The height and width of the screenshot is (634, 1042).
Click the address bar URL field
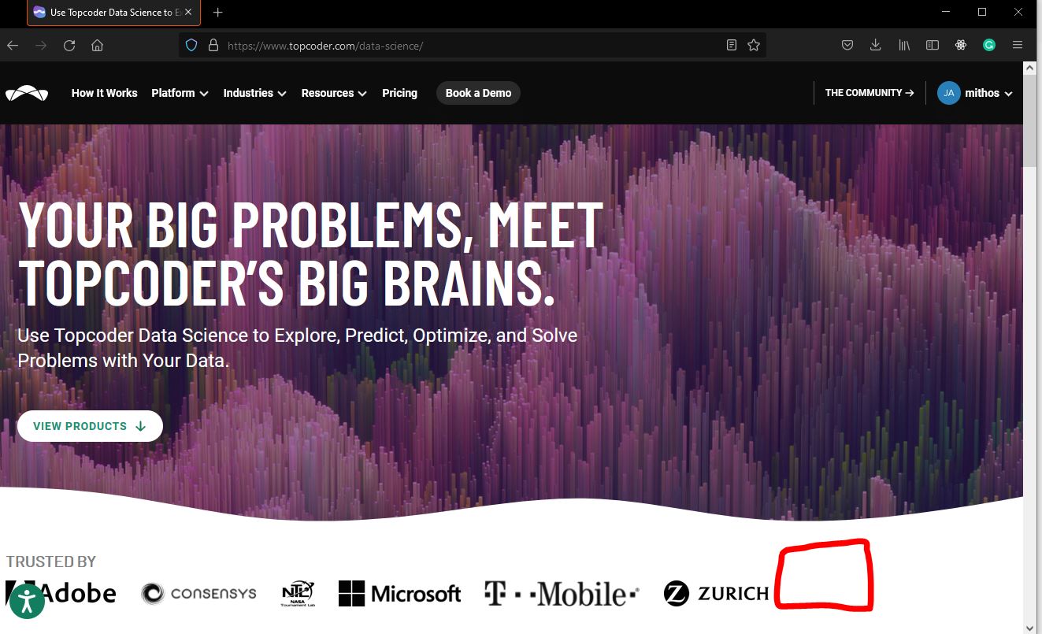pyautogui.click(x=473, y=46)
